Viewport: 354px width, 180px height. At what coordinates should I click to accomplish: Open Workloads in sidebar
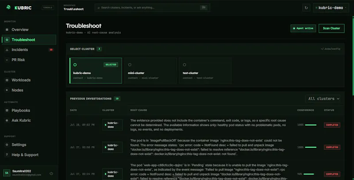pos(29,80)
